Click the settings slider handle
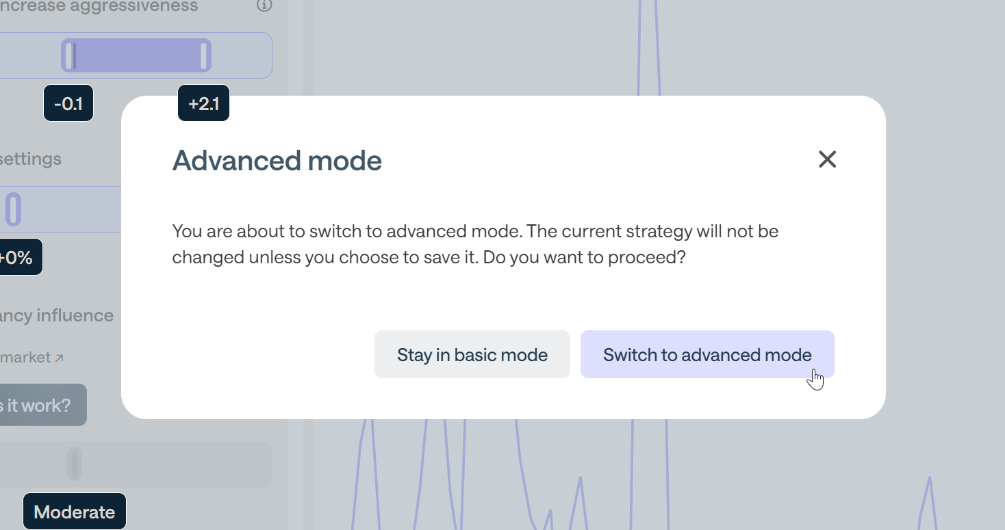Image resolution: width=1005 pixels, height=530 pixels. 14,209
